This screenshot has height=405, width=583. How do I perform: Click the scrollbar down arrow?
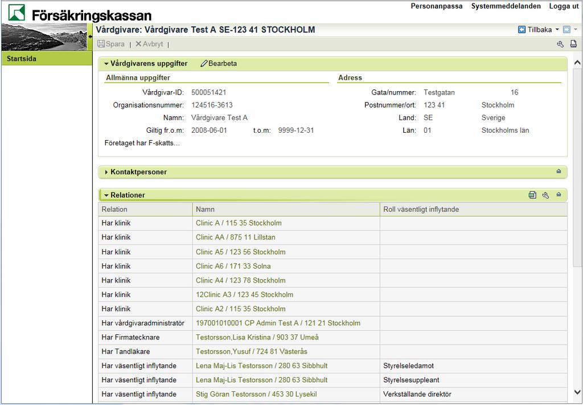[x=577, y=392]
